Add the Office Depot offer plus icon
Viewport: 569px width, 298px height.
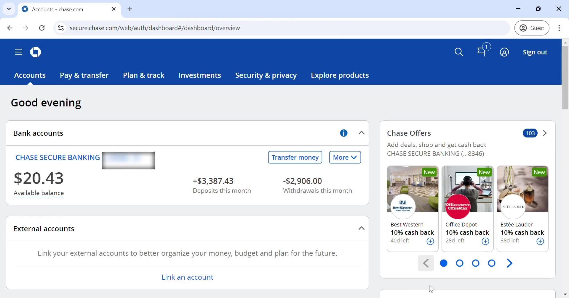[x=485, y=242]
